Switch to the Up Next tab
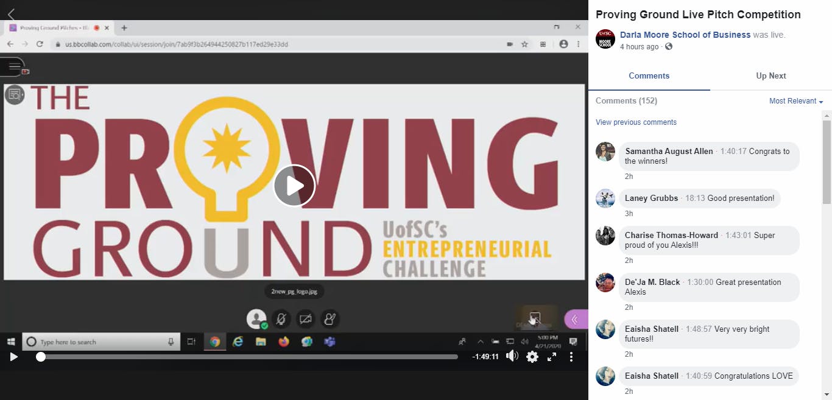Screen dimensions: 832x400 tap(770, 76)
